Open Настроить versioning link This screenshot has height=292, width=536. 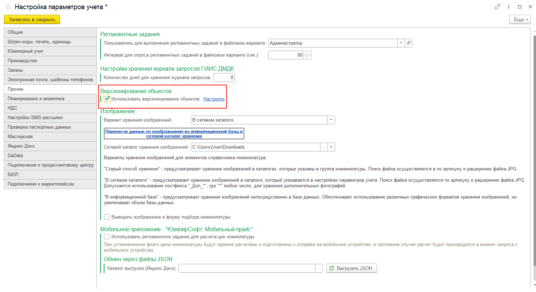[x=214, y=99]
